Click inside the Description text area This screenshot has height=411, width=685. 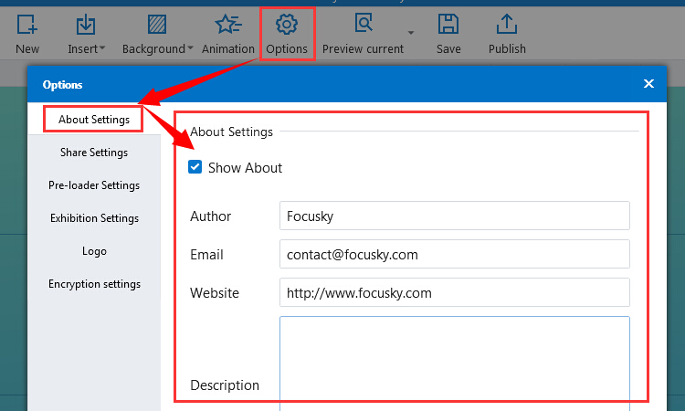click(x=454, y=364)
